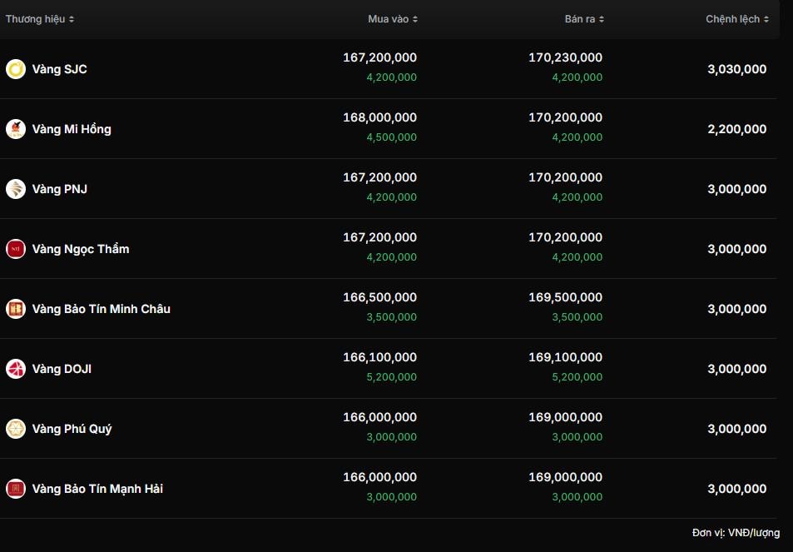Click the Vàng SJC brand logo icon
This screenshot has height=552, width=793.
[x=16, y=69]
